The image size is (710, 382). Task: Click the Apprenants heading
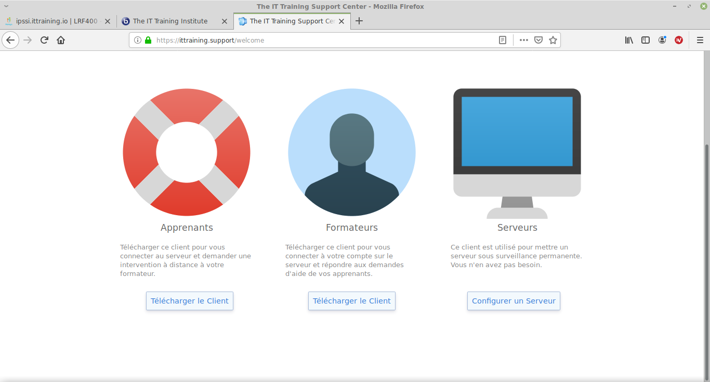pyautogui.click(x=187, y=228)
